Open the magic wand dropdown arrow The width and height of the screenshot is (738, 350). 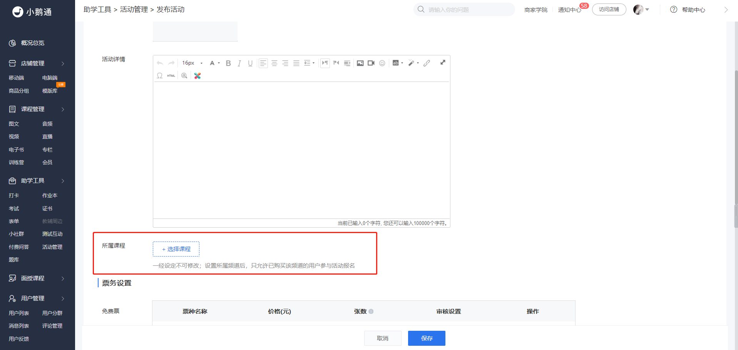(418, 63)
